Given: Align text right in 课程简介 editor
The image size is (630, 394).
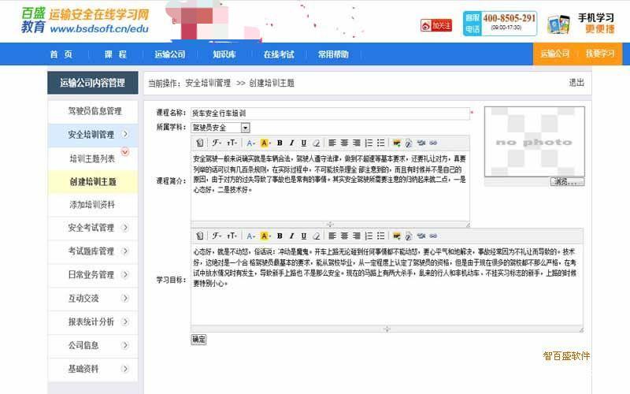Looking at the screenshot, I should coord(357,143).
